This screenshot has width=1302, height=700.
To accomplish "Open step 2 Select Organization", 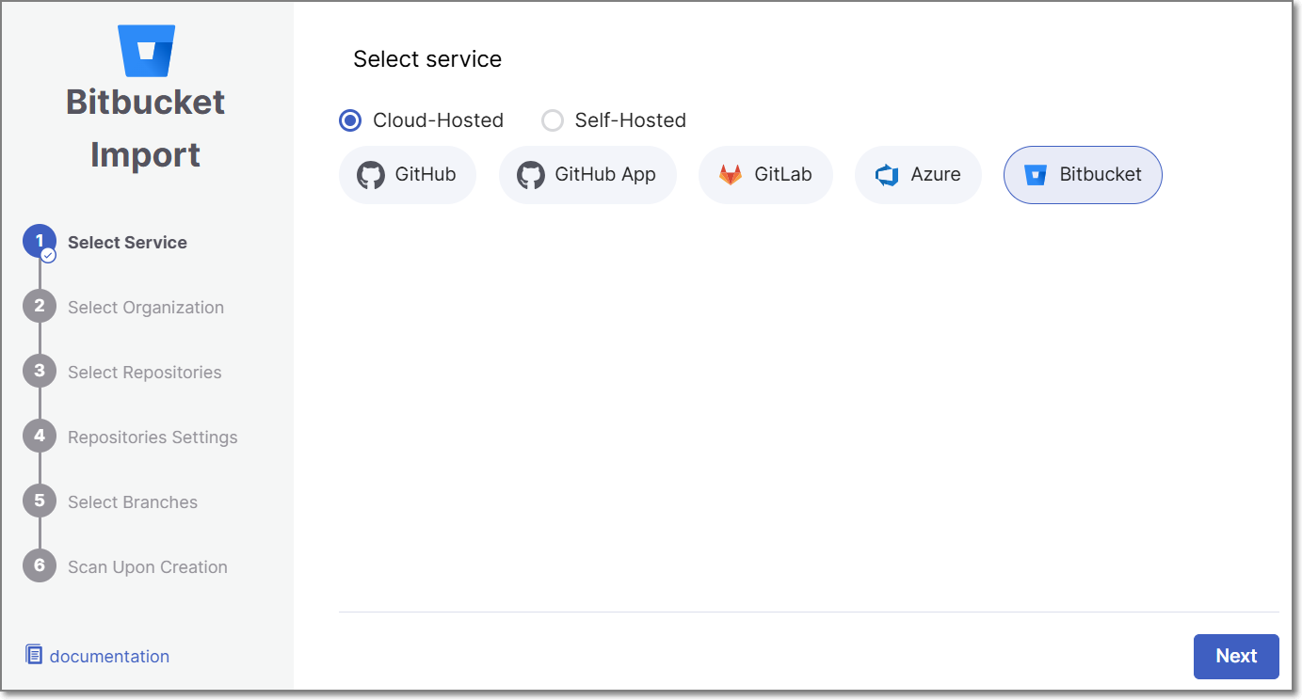I will coord(145,307).
